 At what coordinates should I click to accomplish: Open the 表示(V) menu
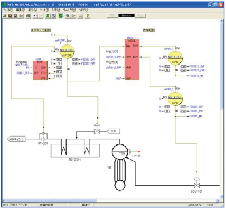pos(33,10)
